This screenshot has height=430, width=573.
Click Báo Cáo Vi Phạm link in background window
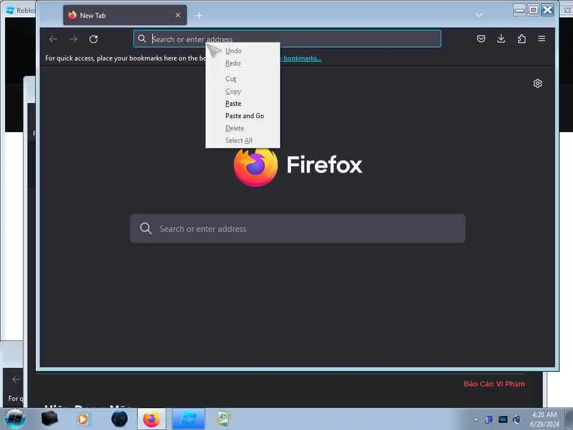[x=494, y=384]
